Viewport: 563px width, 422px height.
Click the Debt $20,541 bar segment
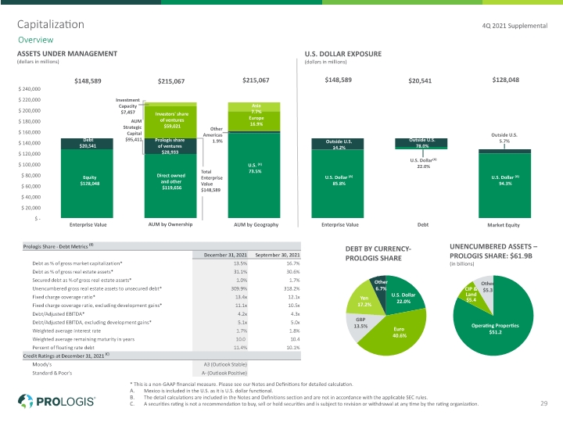(87, 144)
